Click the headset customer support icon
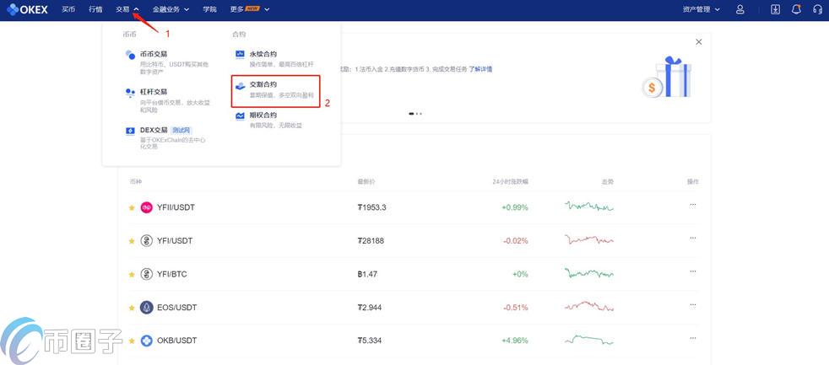The height and width of the screenshot is (365, 829). [816, 9]
